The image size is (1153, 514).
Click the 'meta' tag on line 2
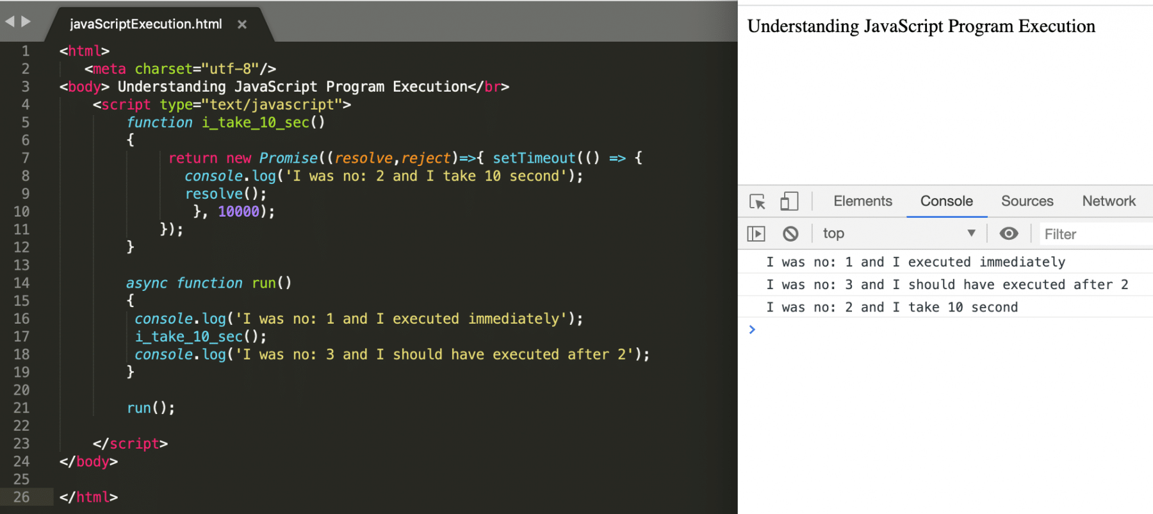tap(109, 69)
